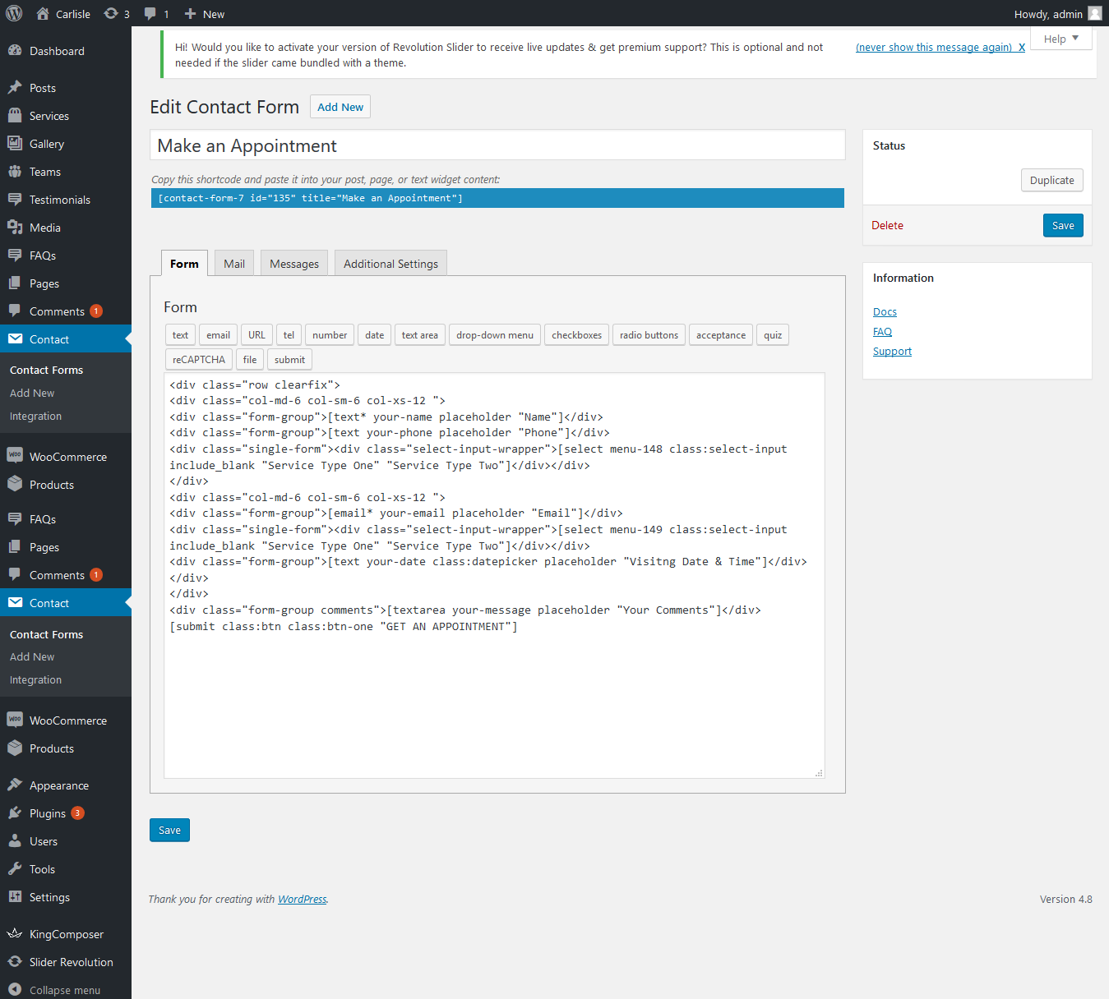Expand the Help dropdown panel
This screenshot has height=999, width=1109.
click(1060, 39)
